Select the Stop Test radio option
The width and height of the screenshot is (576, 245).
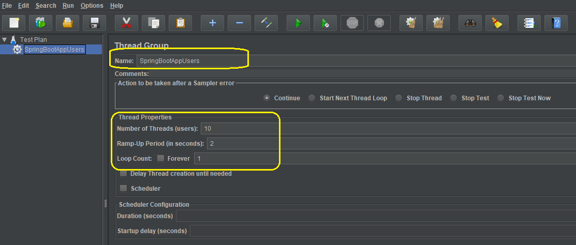click(x=454, y=98)
